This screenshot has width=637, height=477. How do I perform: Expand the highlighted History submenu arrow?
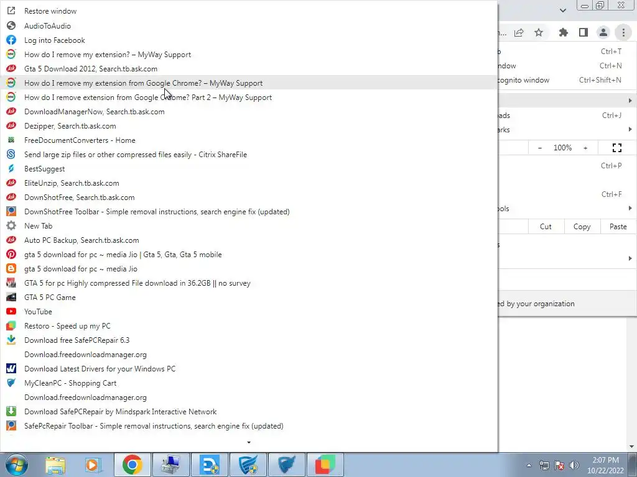[630, 100]
